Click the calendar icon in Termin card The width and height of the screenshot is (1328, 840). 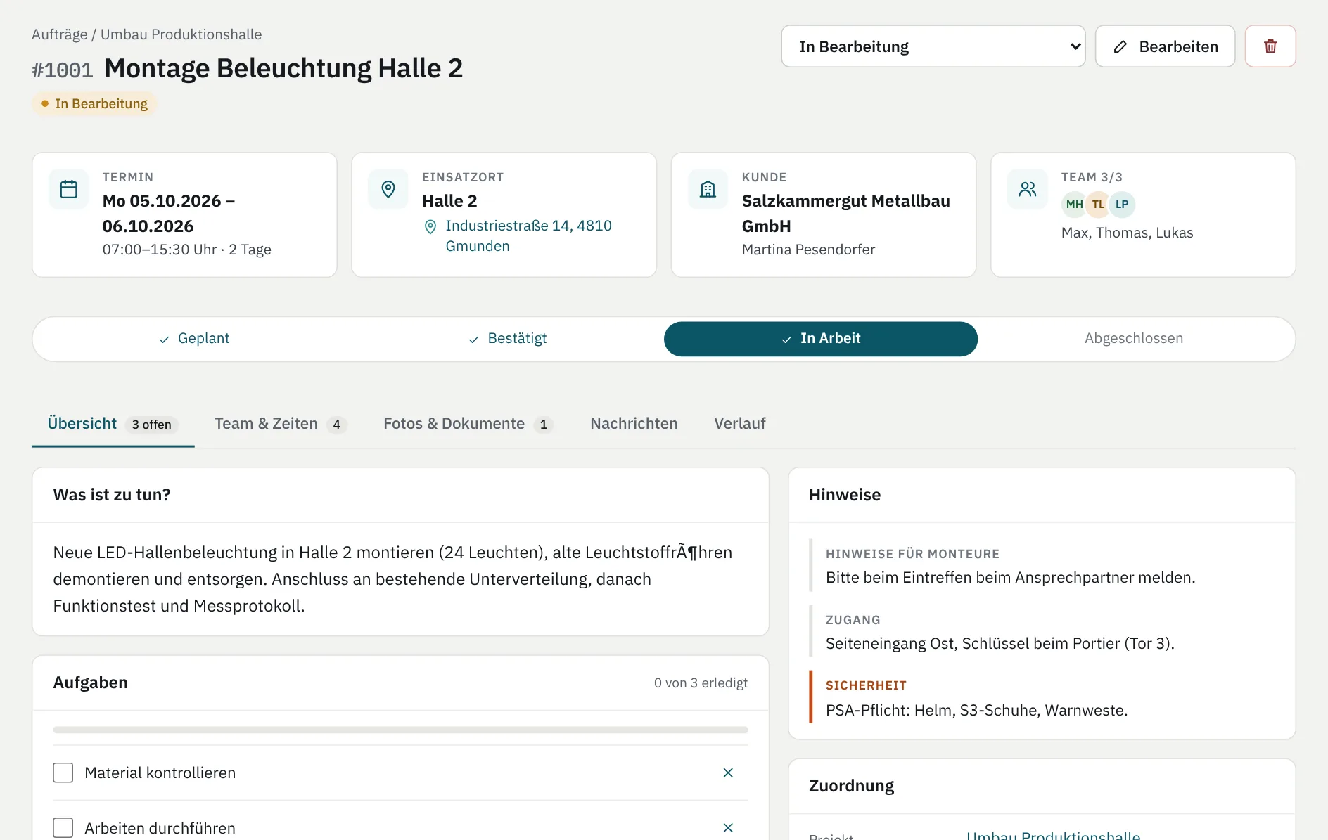69,189
